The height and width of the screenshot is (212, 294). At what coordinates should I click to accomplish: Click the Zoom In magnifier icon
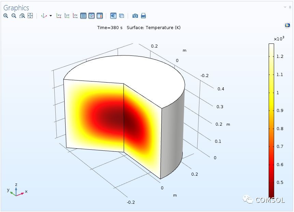5,16
